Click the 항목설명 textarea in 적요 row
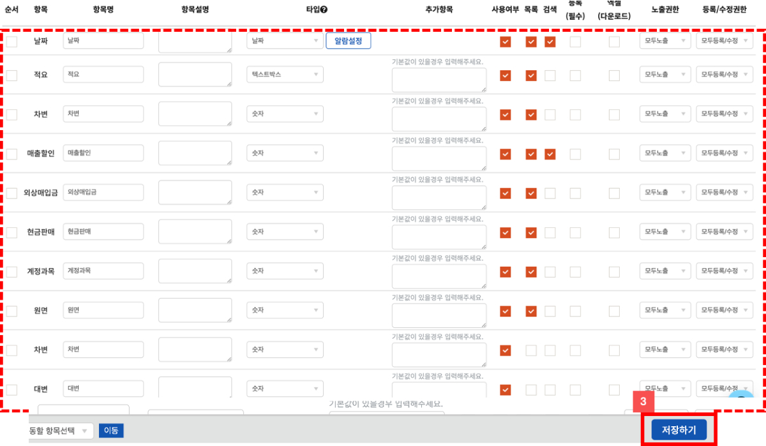The width and height of the screenshot is (766, 446). tap(195, 74)
